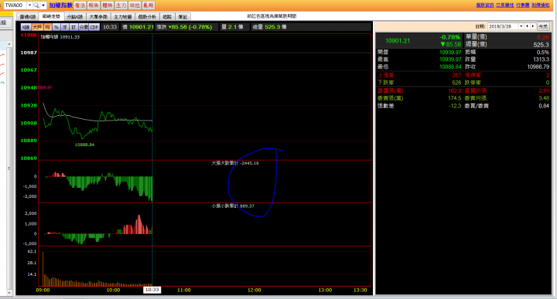Toggle the % scale button
557x299 pixels.
56,27
